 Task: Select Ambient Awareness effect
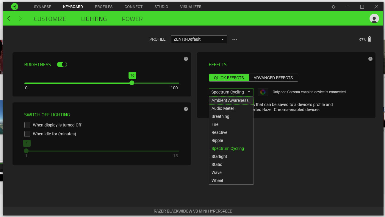[231, 100]
